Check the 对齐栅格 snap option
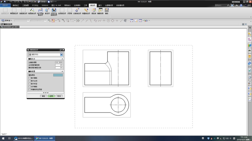252x141 pixels. point(30,86)
